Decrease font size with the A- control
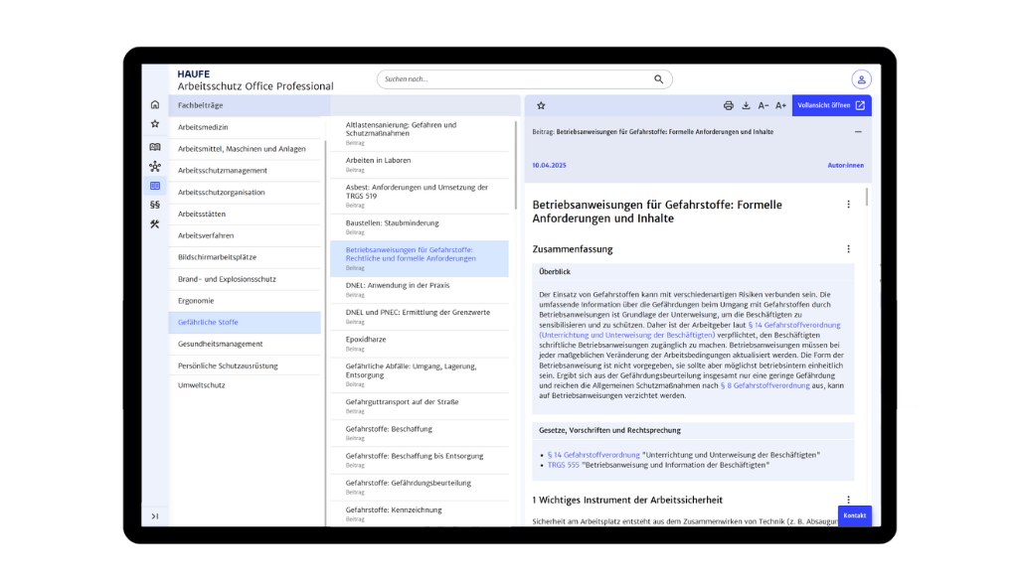The width and height of the screenshot is (1018, 582). pos(763,105)
